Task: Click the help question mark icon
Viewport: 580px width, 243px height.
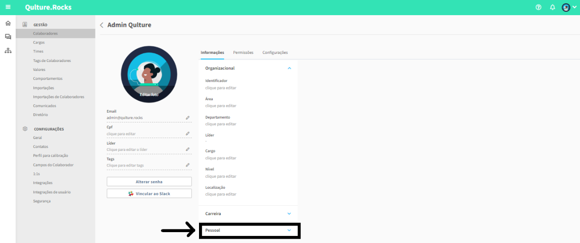Action: 538,8
